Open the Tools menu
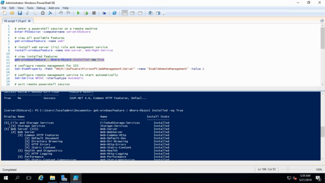This screenshot has height=183, width=325. 30,8
